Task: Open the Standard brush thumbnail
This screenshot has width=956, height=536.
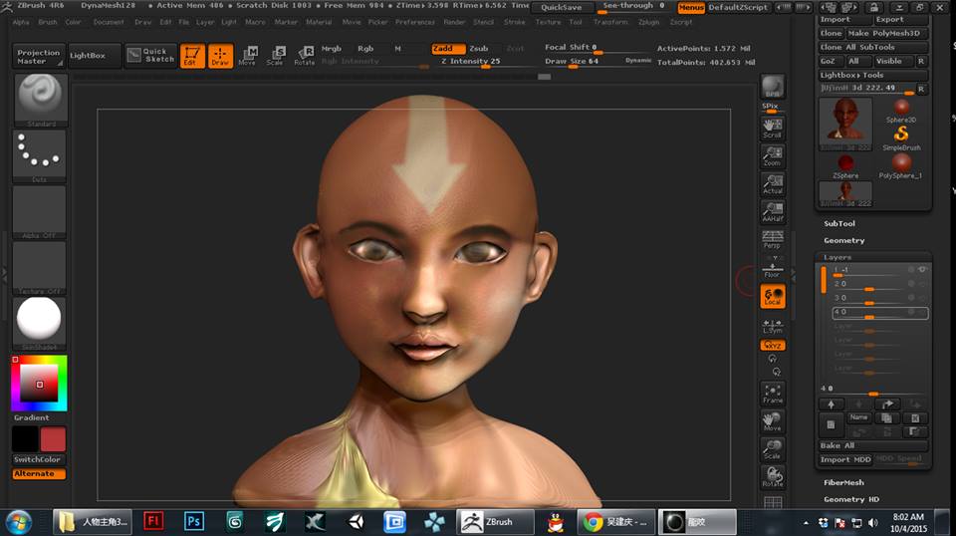Action: point(41,100)
